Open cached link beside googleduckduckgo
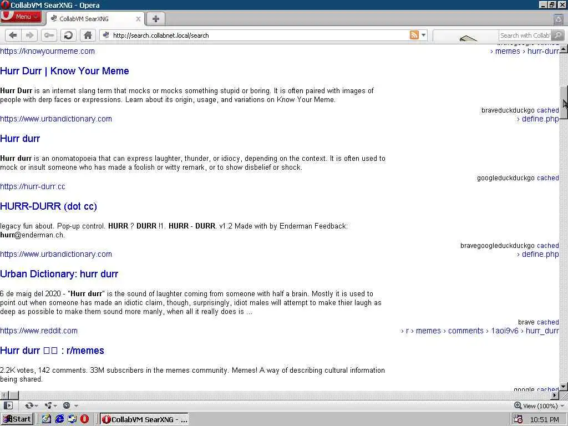This screenshot has width=568, height=426. point(547,178)
